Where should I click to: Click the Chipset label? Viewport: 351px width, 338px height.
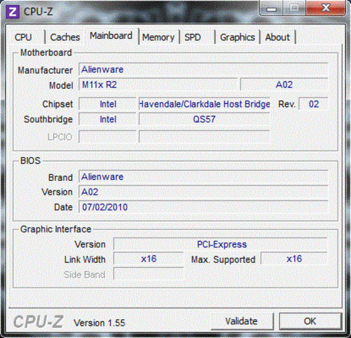click(x=57, y=104)
